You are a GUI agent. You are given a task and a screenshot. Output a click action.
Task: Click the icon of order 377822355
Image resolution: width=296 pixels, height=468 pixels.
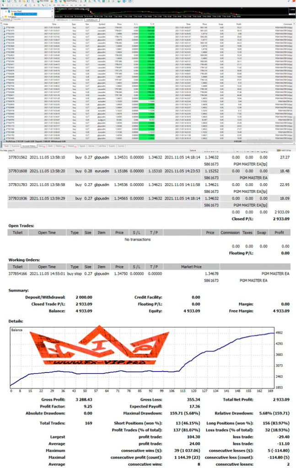pos(3,34)
